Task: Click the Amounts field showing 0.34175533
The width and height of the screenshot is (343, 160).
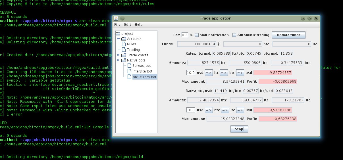Action: pyautogui.click(x=287, y=63)
